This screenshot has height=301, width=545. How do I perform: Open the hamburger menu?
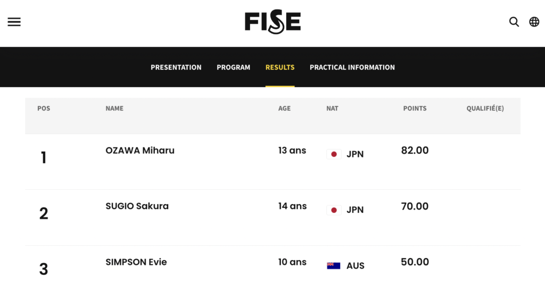14,22
